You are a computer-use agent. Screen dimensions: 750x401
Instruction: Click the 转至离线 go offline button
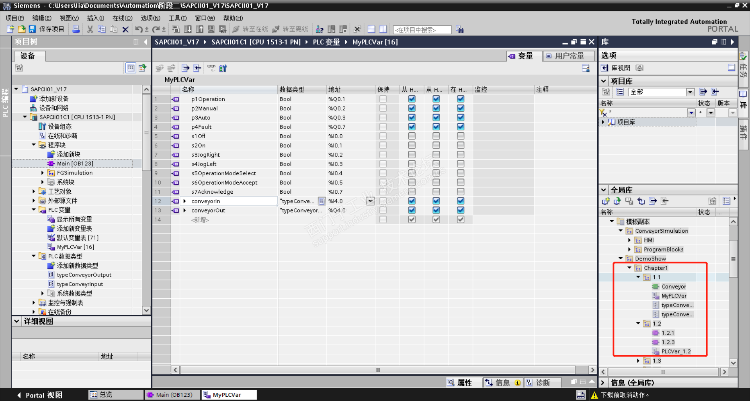pyautogui.click(x=290, y=29)
